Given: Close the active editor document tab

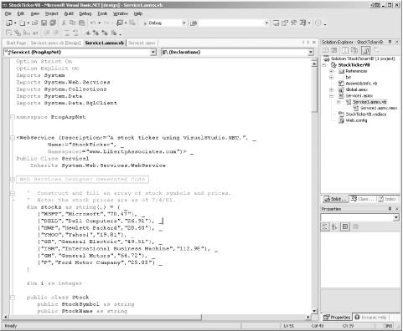Looking at the screenshot, I should (314, 43).
